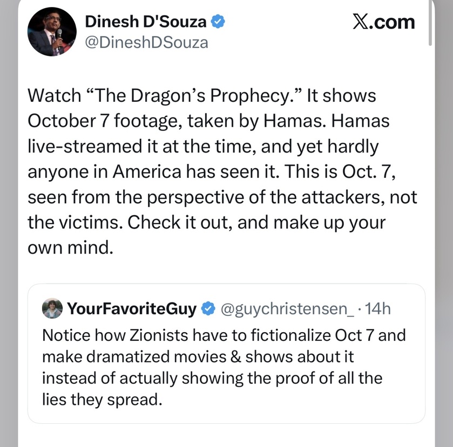Click the X.com logo watermark
This screenshot has height=447, width=453.
[383, 22]
